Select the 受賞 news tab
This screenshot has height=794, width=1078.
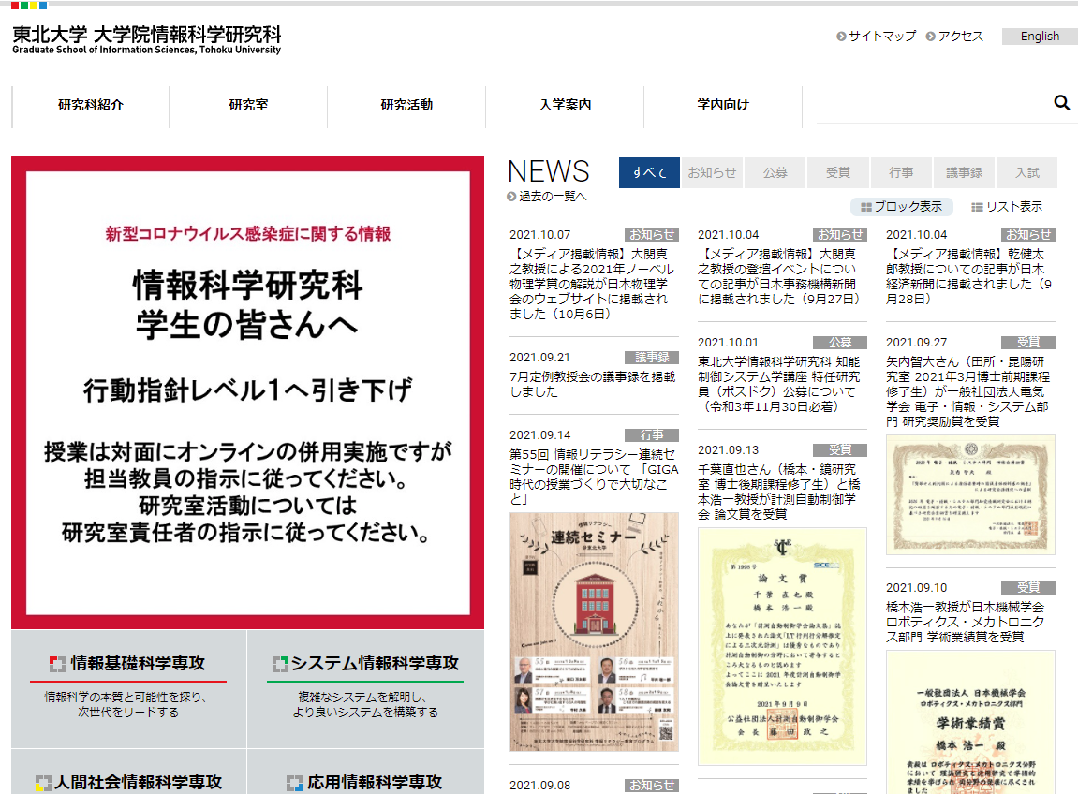(x=838, y=172)
